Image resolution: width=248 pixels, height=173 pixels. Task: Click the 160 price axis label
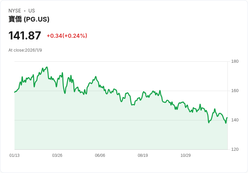[235, 91]
